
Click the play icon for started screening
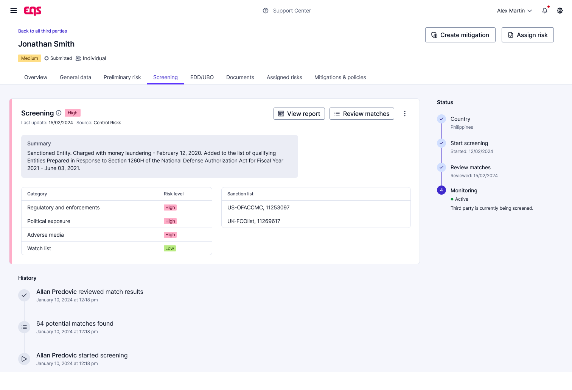pos(24,359)
